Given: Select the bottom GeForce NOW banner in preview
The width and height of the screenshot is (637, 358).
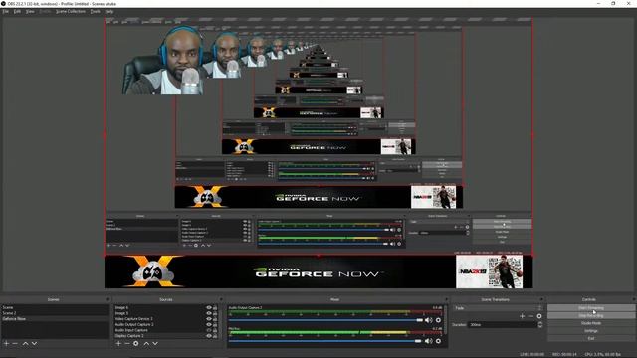Looking at the screenshot, I should coord(318,271).
